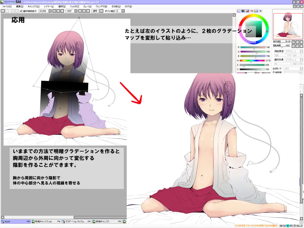Click the 通常 button in the toolbar
This screenshot has height=228, width=304.
pos(95,11)
